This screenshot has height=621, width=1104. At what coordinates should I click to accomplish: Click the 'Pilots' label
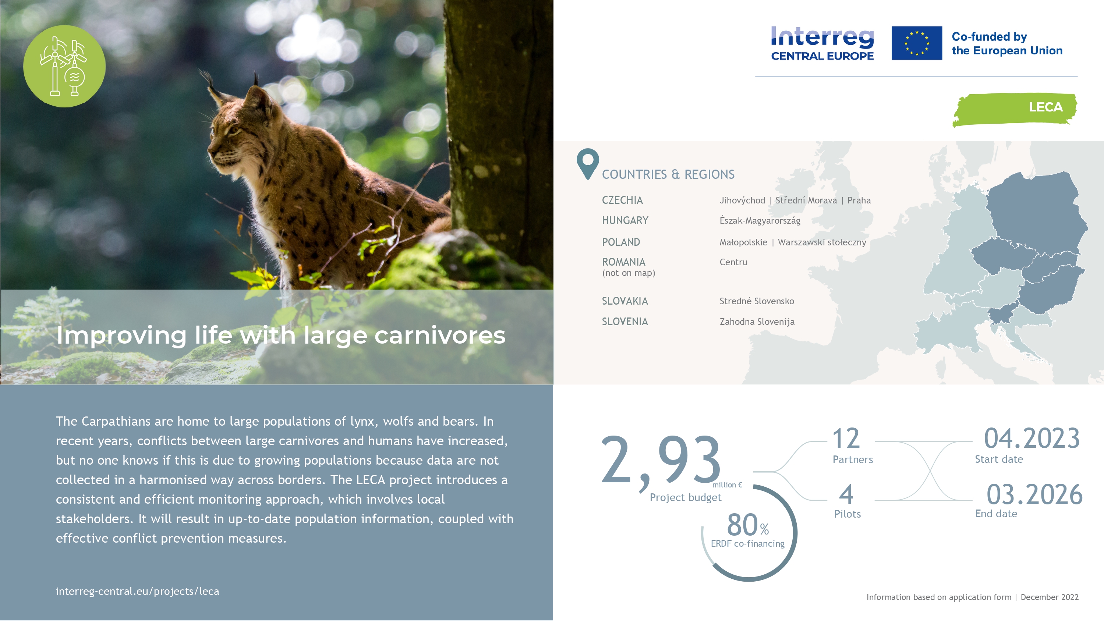click(x=847, y=514)
